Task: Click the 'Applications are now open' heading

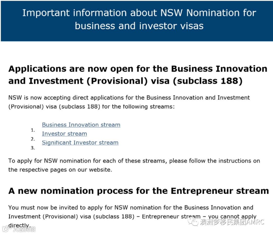Action: click(x=138, y=75)
